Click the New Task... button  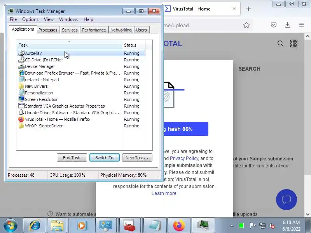[x=137, y=158]
